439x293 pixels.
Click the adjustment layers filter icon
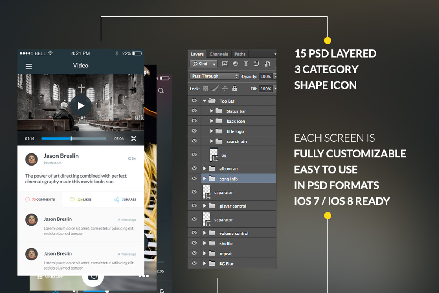tap(236, 63)
